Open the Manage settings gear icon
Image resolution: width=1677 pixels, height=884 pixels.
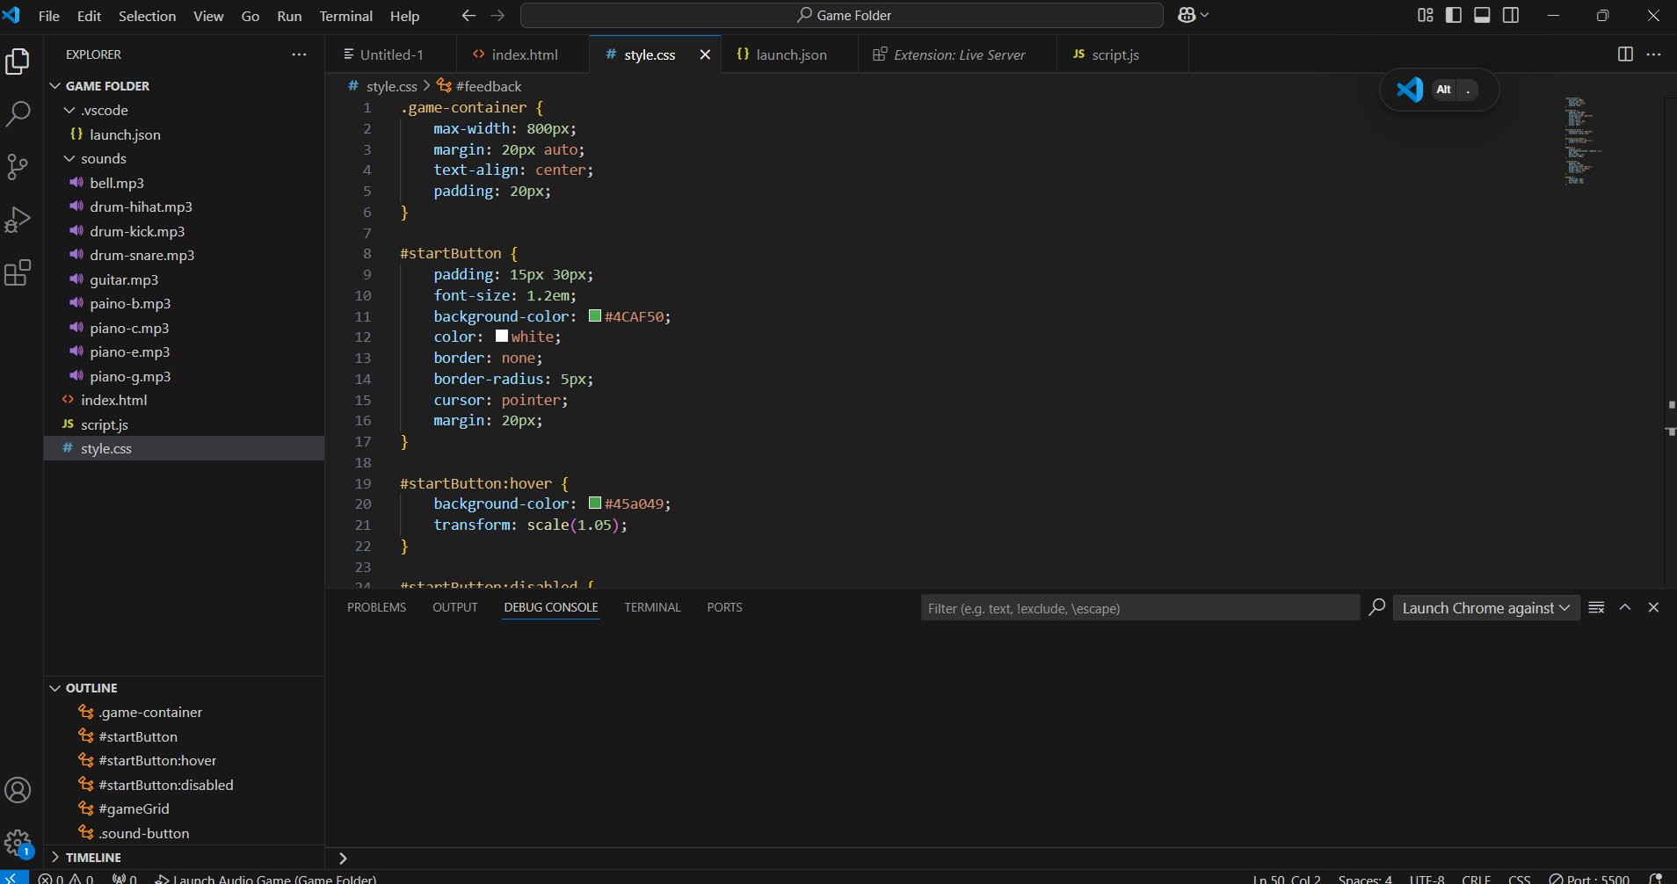(18, 844)
